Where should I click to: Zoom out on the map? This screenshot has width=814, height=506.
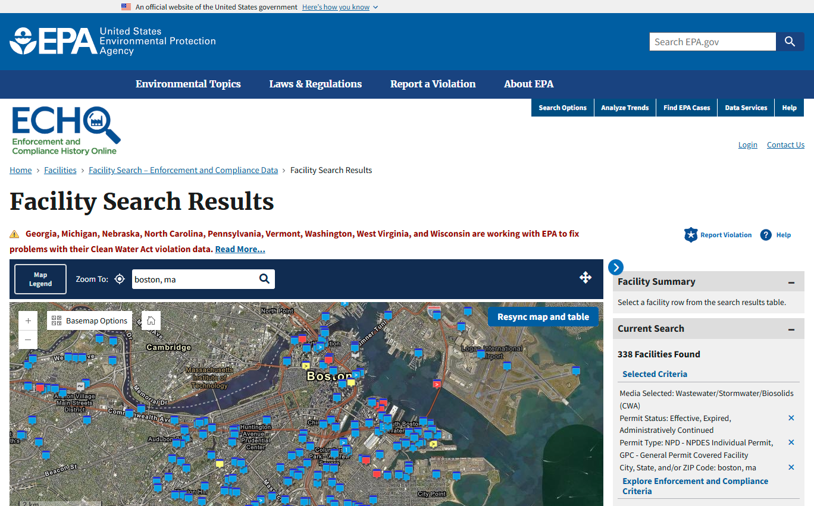pyautogui.click(x=28, y=340)
